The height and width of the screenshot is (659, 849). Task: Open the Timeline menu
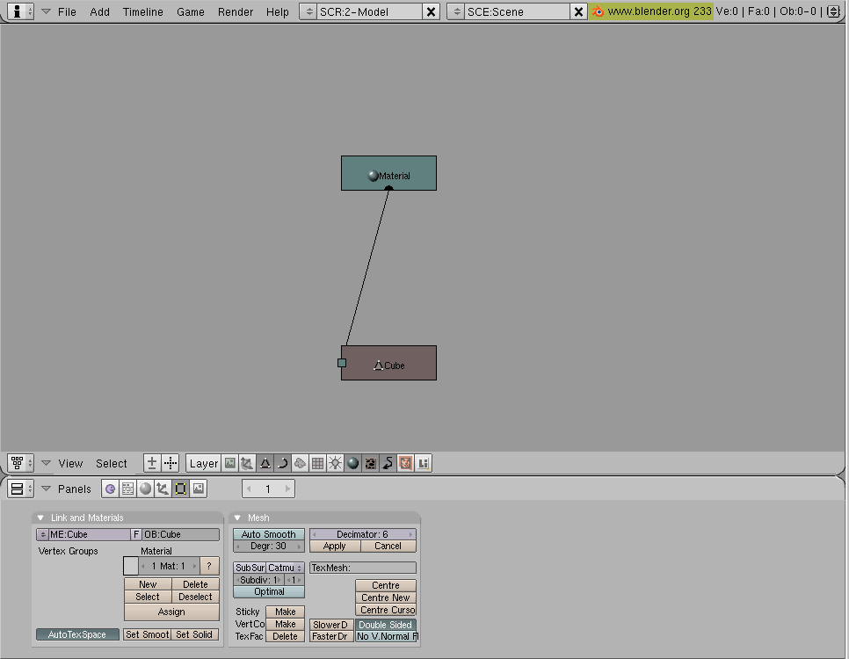142,11
